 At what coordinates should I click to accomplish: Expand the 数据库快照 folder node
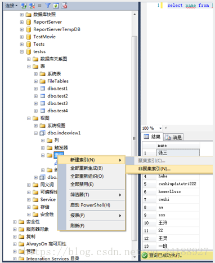[22, 15]
